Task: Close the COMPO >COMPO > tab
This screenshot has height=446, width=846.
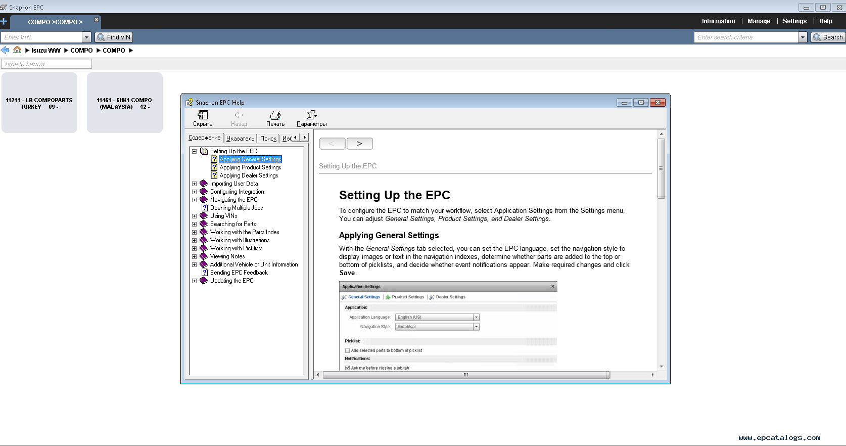Action: coord(97,20)
